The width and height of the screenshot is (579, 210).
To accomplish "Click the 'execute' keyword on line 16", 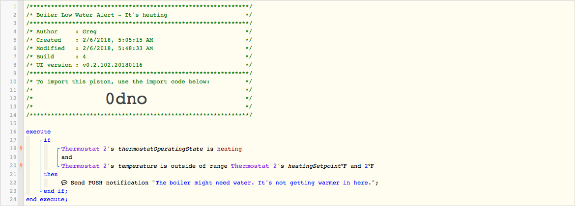I will (38, 131).
